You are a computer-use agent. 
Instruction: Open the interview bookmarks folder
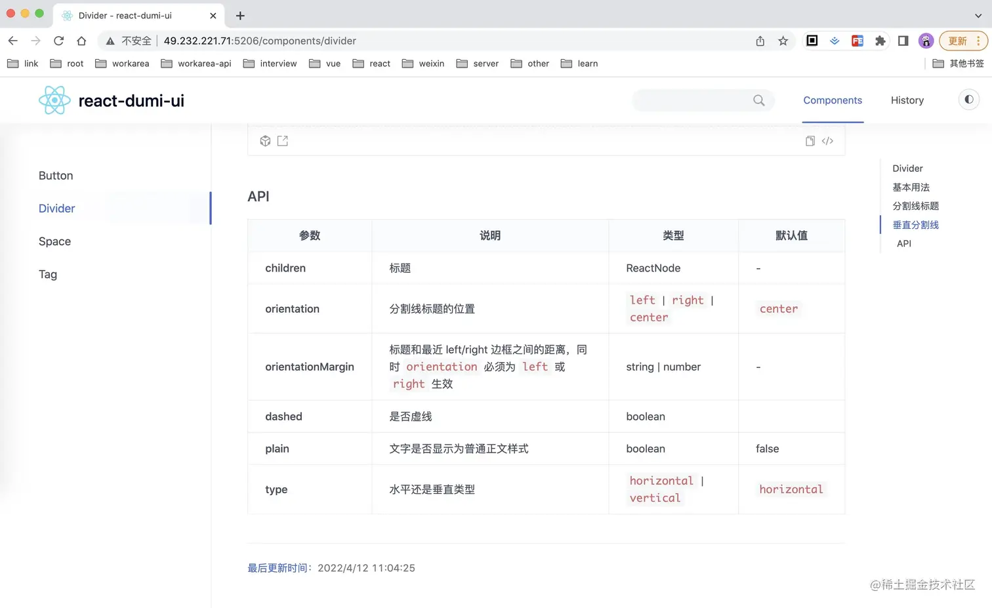point(270,64)
